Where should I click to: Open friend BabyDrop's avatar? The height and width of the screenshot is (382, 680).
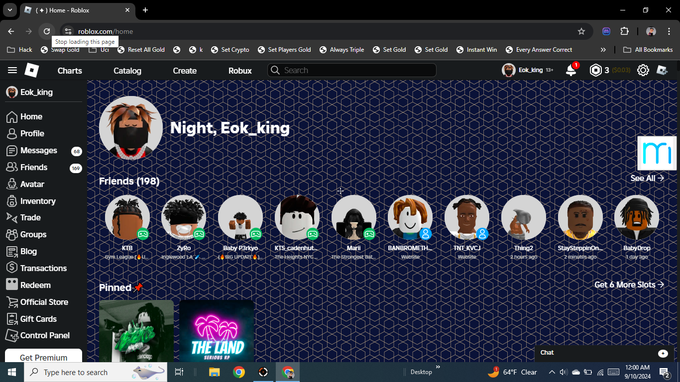(x=637, y=217)
